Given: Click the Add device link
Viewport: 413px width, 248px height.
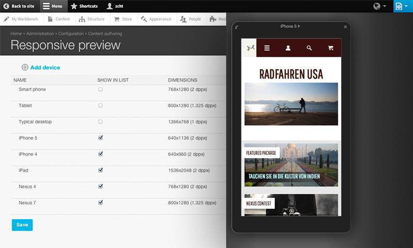Looking at the screenshot, I should 45,68.
